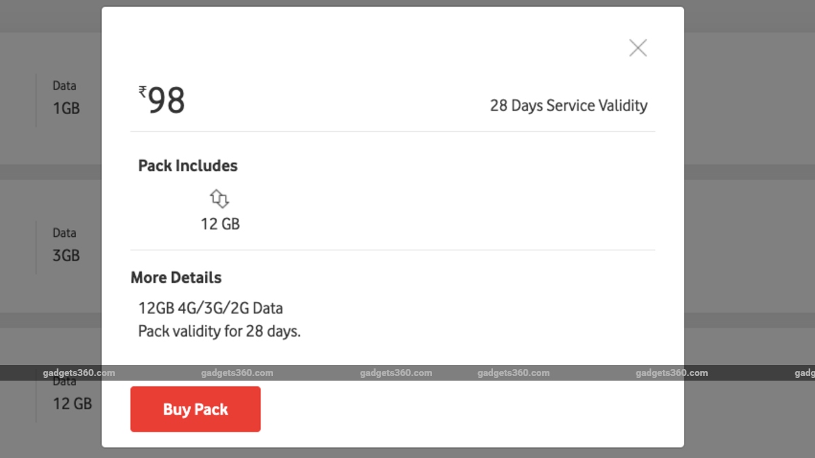The image size is (815, 458).
Task: Click the data transfer arrows icon
Action: click(219, 199)
